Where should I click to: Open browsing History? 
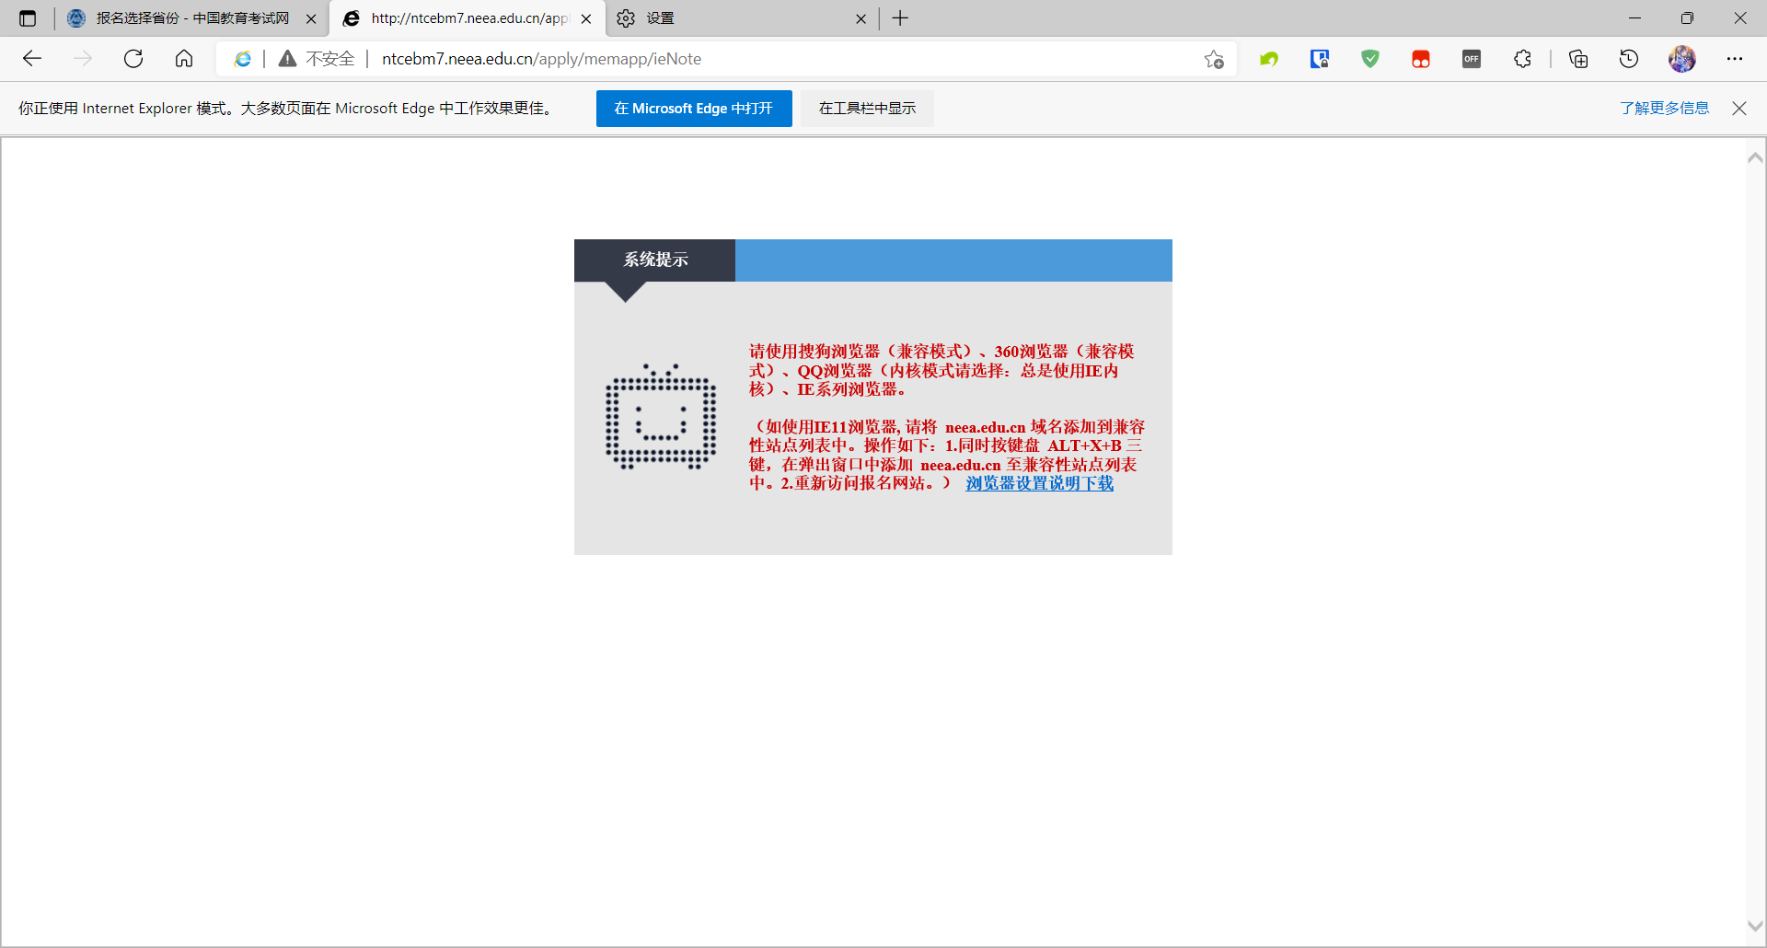pos(1629,59)
